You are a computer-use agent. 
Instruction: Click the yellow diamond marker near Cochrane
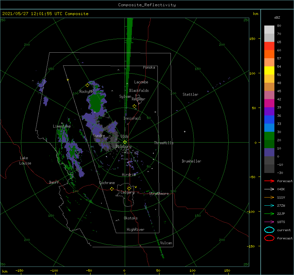click(x=112, y=189)
